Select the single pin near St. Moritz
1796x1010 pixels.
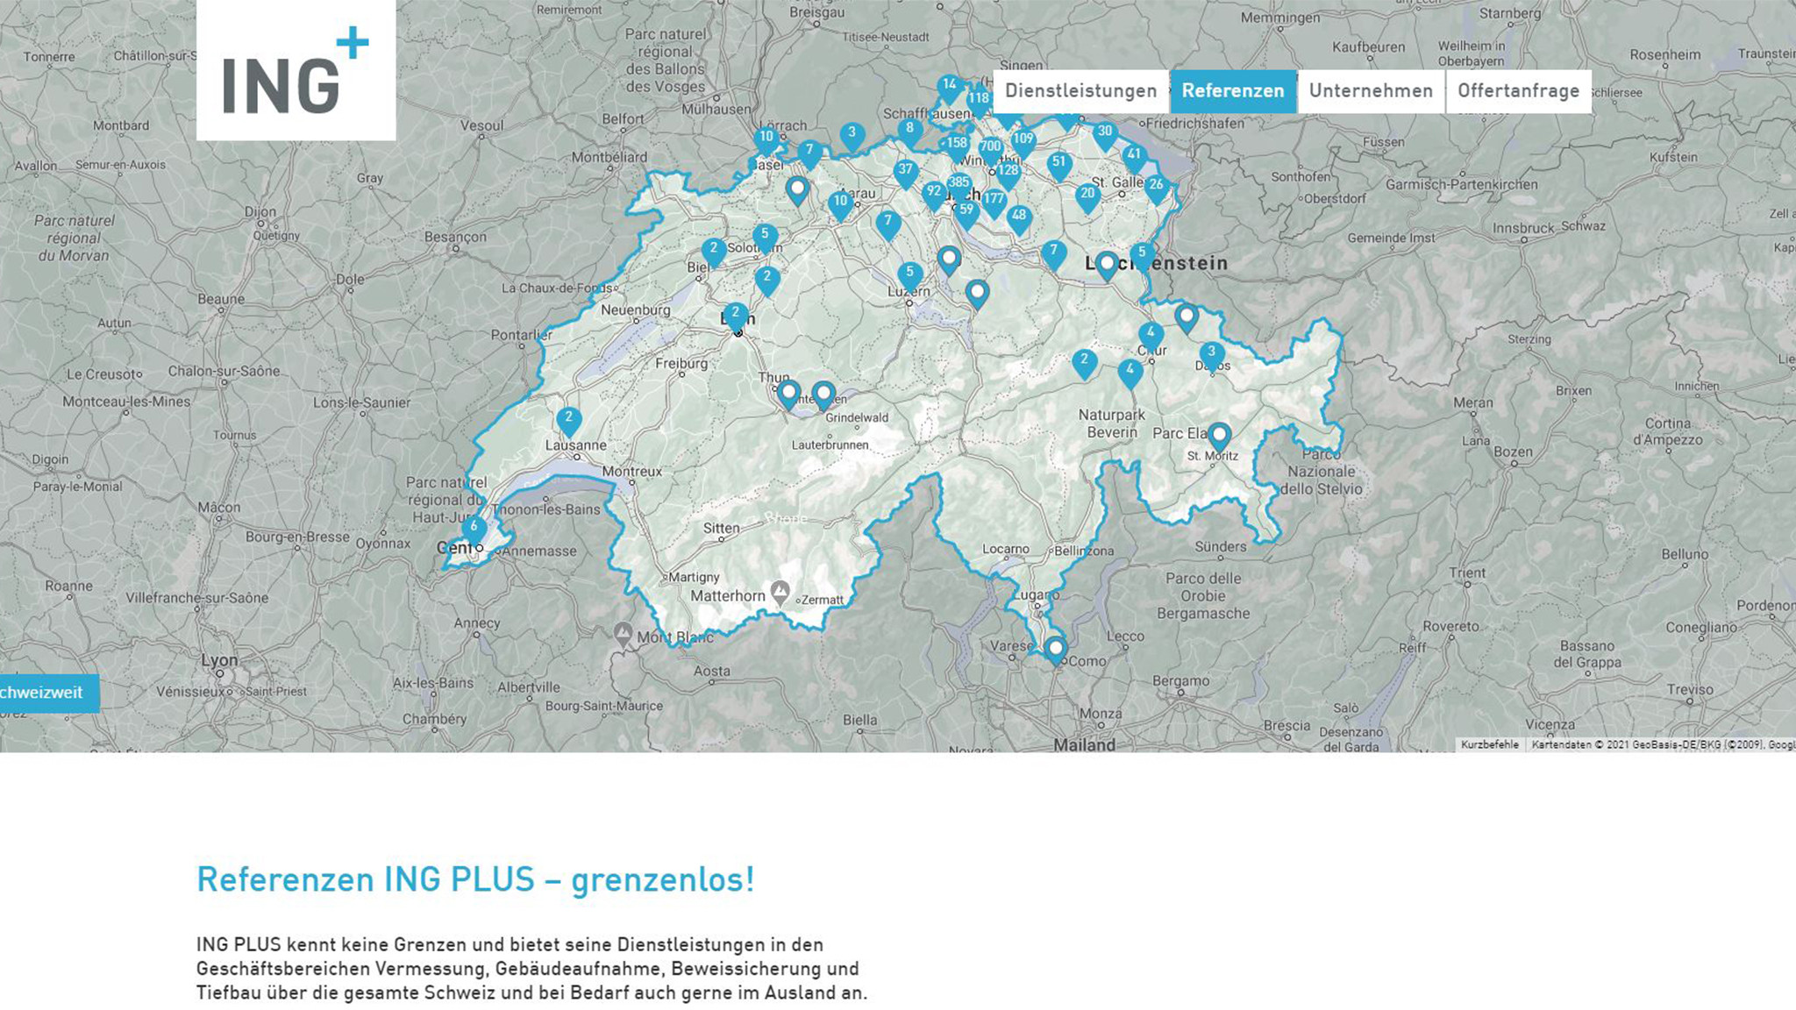pos(1219,435)
